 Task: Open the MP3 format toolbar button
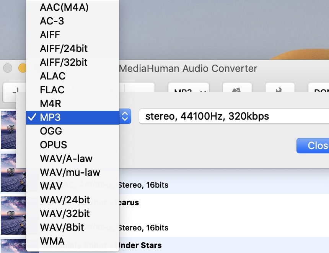pos(189,88)
